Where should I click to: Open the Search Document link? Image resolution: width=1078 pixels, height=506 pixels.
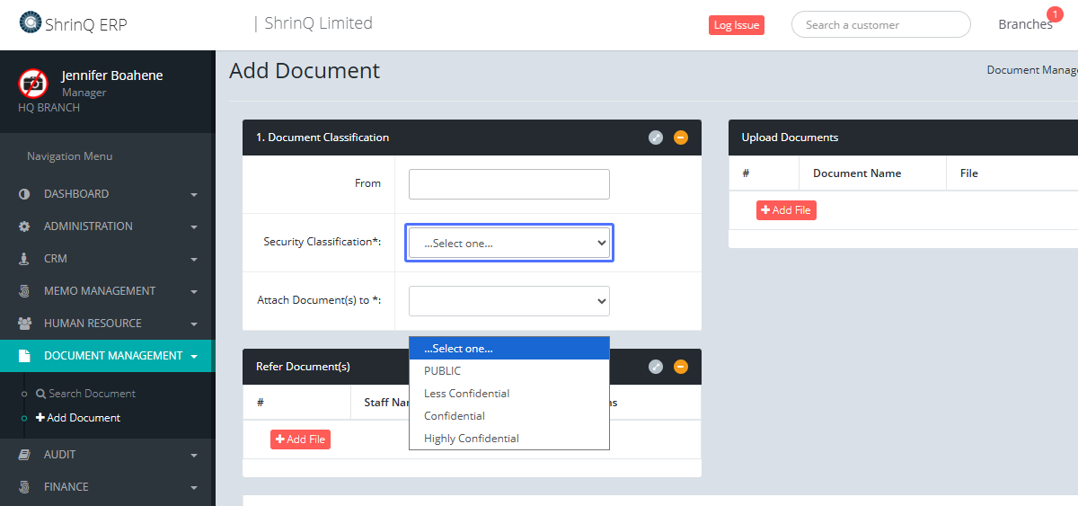tap(91, 394)
